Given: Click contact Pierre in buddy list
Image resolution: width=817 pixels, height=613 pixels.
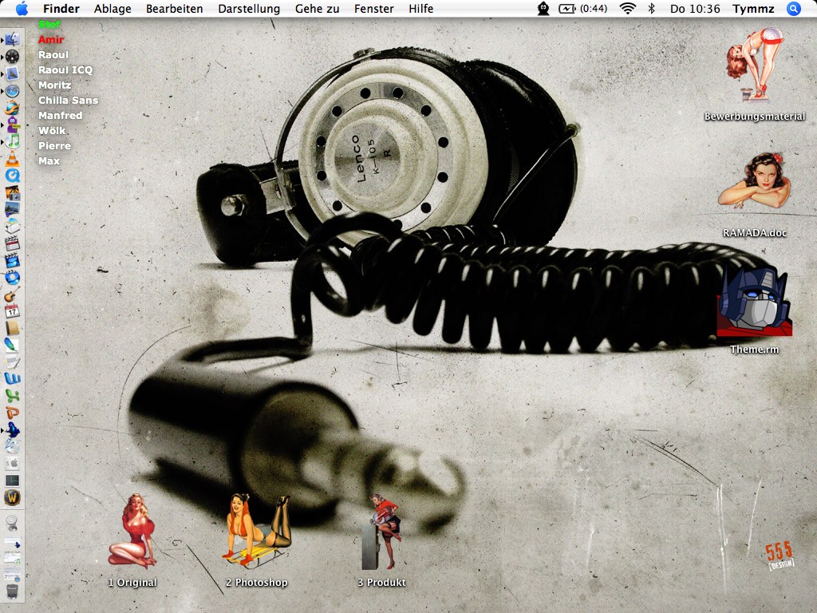Looking at the screenshot, I should tap(55, 146).
